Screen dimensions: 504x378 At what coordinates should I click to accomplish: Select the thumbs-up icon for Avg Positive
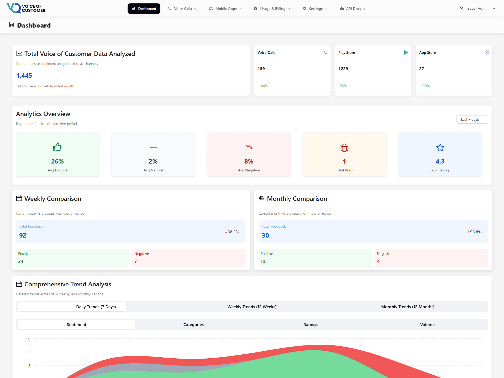pyautogui.click(x=57, y=147)
